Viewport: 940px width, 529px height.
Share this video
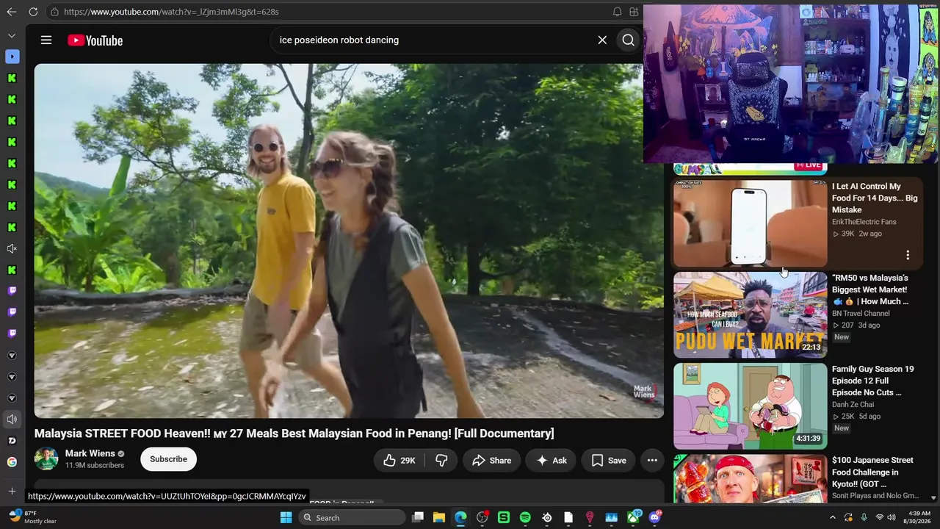click(491, 461)
